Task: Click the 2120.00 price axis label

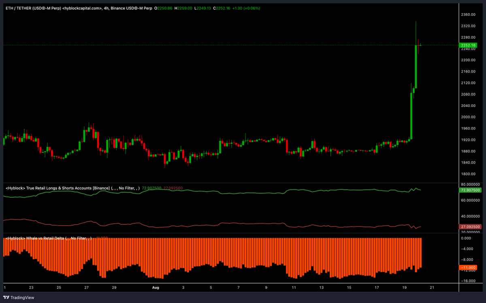Action: click(467, 83)
